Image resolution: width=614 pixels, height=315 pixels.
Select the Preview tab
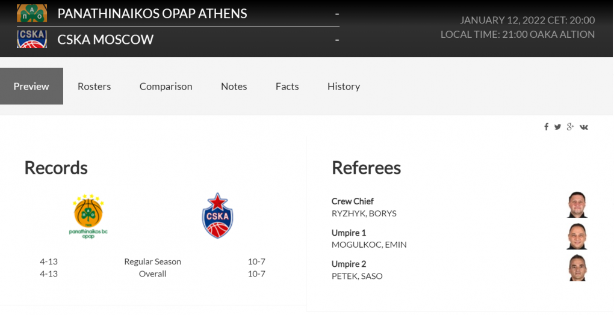point(31,87)
